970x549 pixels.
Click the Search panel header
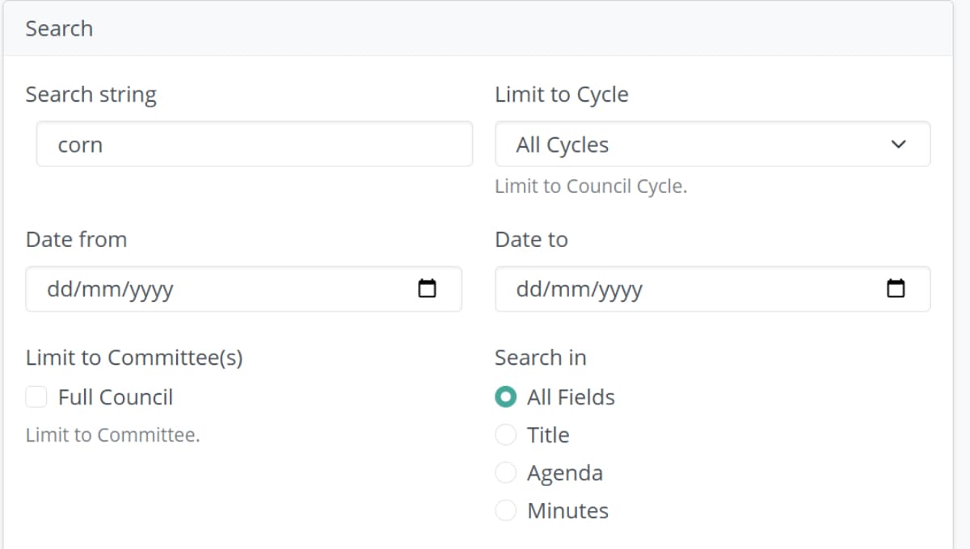point(59,28)
